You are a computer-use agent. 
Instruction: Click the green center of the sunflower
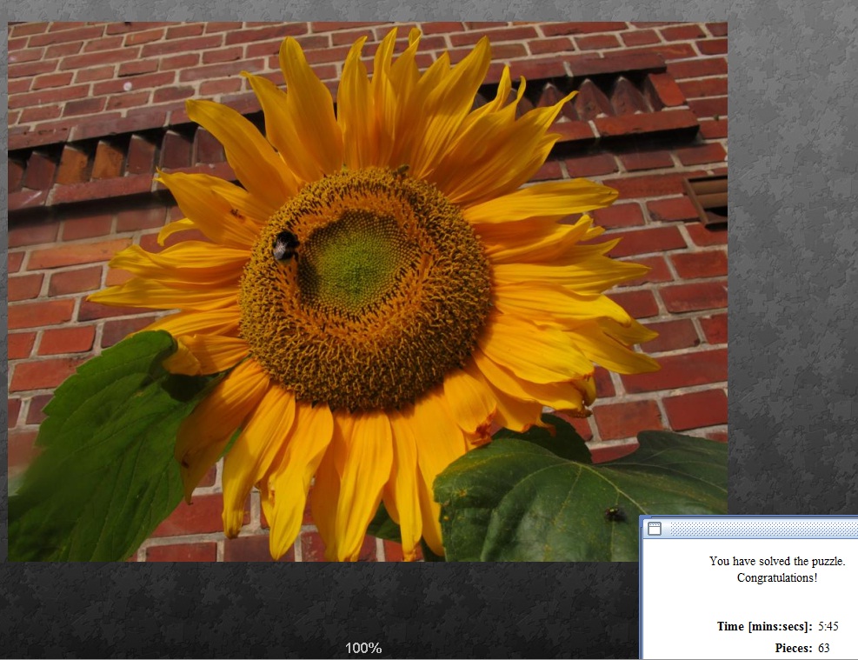pos(355,259)
